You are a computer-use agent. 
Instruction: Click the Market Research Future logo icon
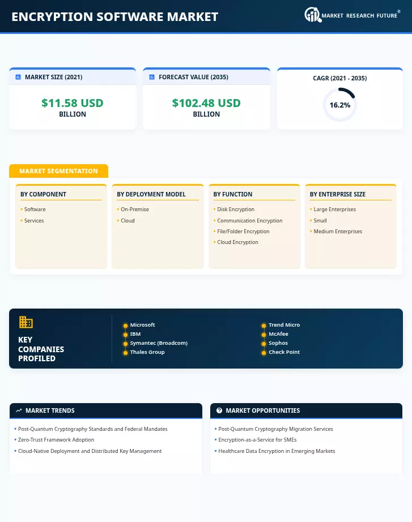pyautogui.click(x=313, y=15)
